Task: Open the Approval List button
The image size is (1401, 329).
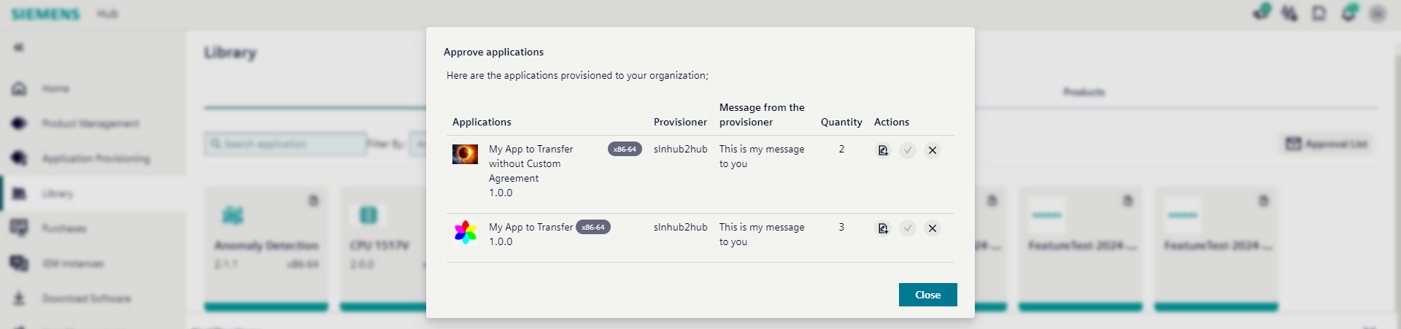Action: click(x=1327, y=144)
